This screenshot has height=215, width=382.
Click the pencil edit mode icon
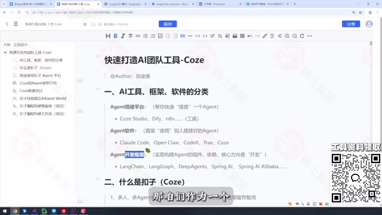click(265, 36)
